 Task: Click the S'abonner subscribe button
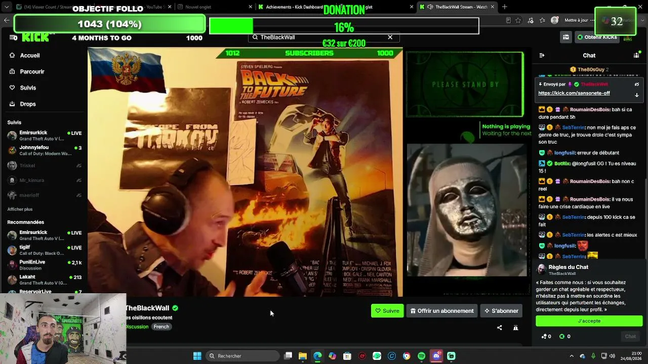pos(501,311)
